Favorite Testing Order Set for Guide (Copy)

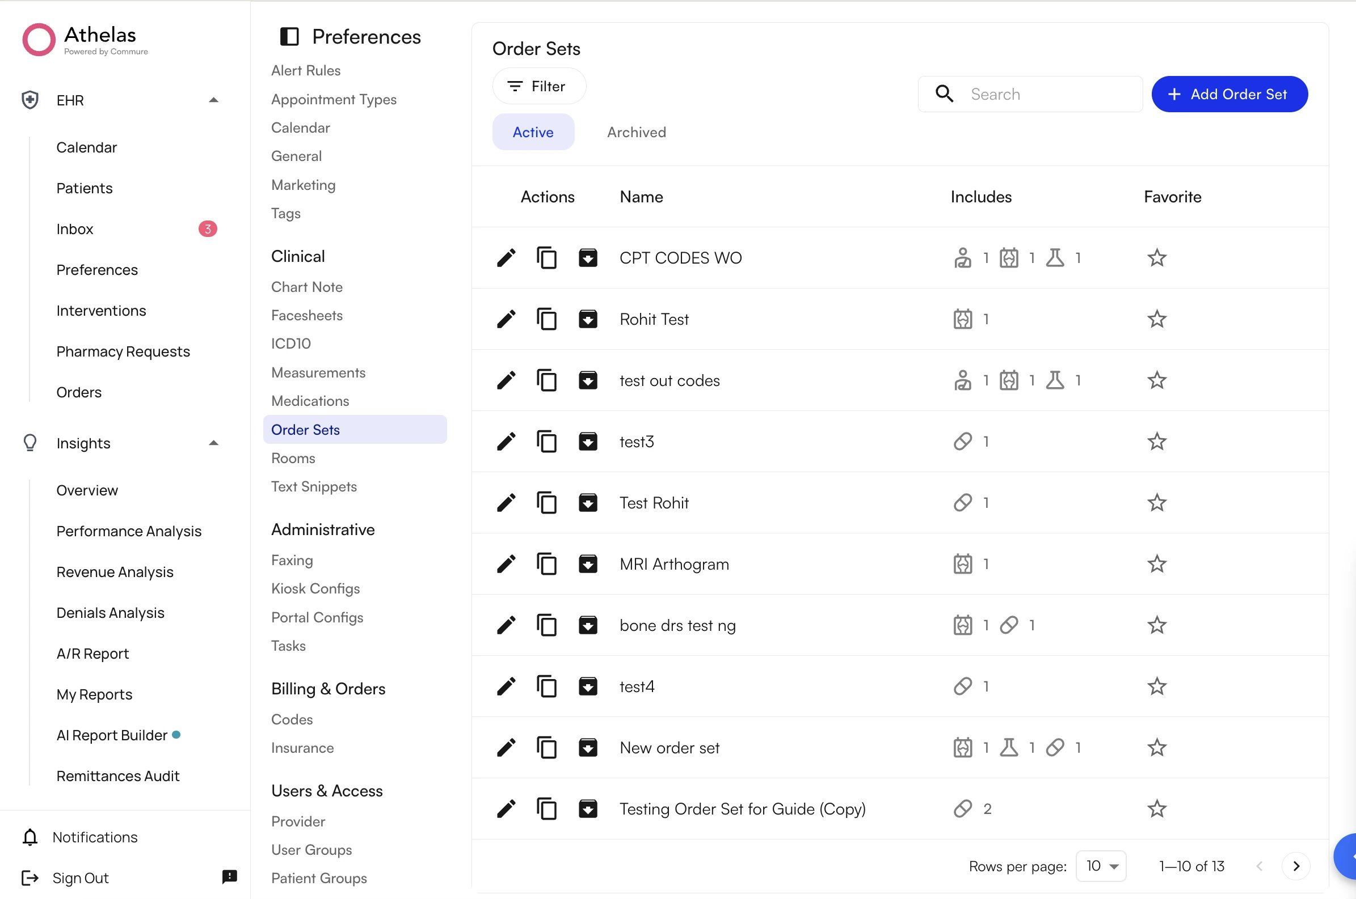pos(1156,809)
